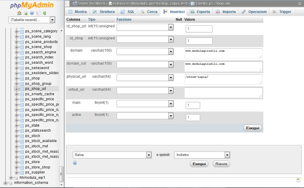Screen dimensions: 304x188
Task: Select ps_supplier in the table tree
Action: (x=35, y=172)
